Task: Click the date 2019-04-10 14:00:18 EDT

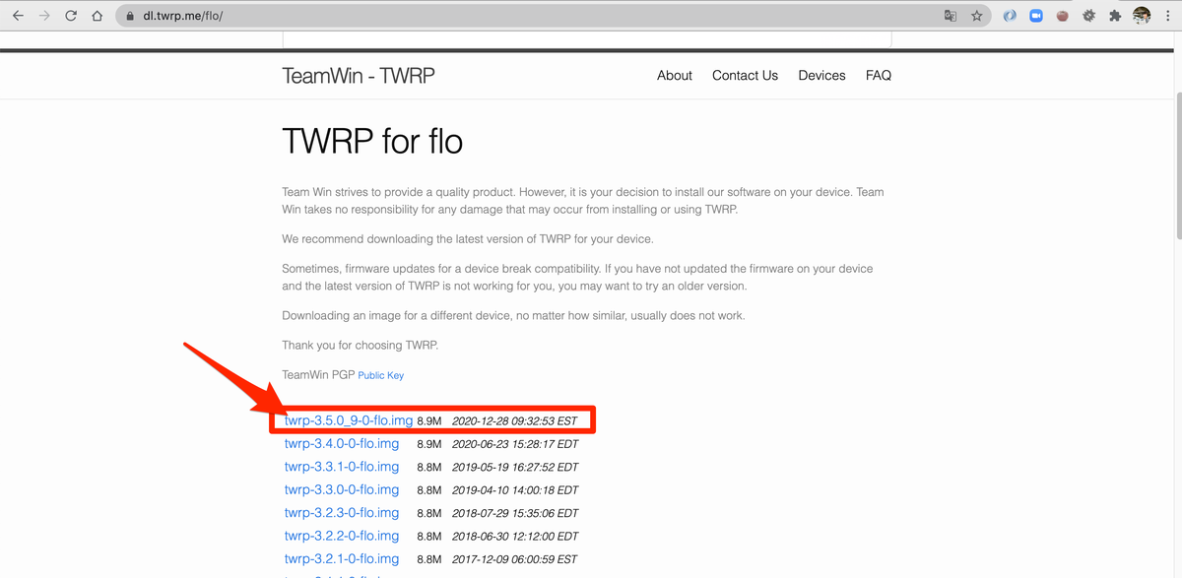Action: point(515,490)
